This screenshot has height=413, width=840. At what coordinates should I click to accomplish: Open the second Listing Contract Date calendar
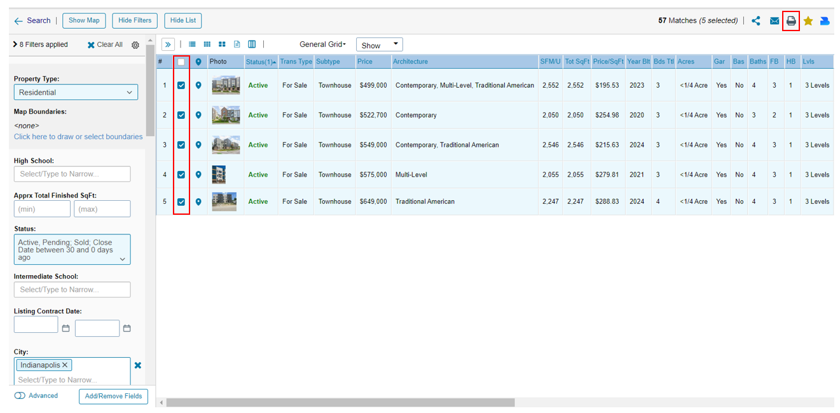[x=127, y=328]
